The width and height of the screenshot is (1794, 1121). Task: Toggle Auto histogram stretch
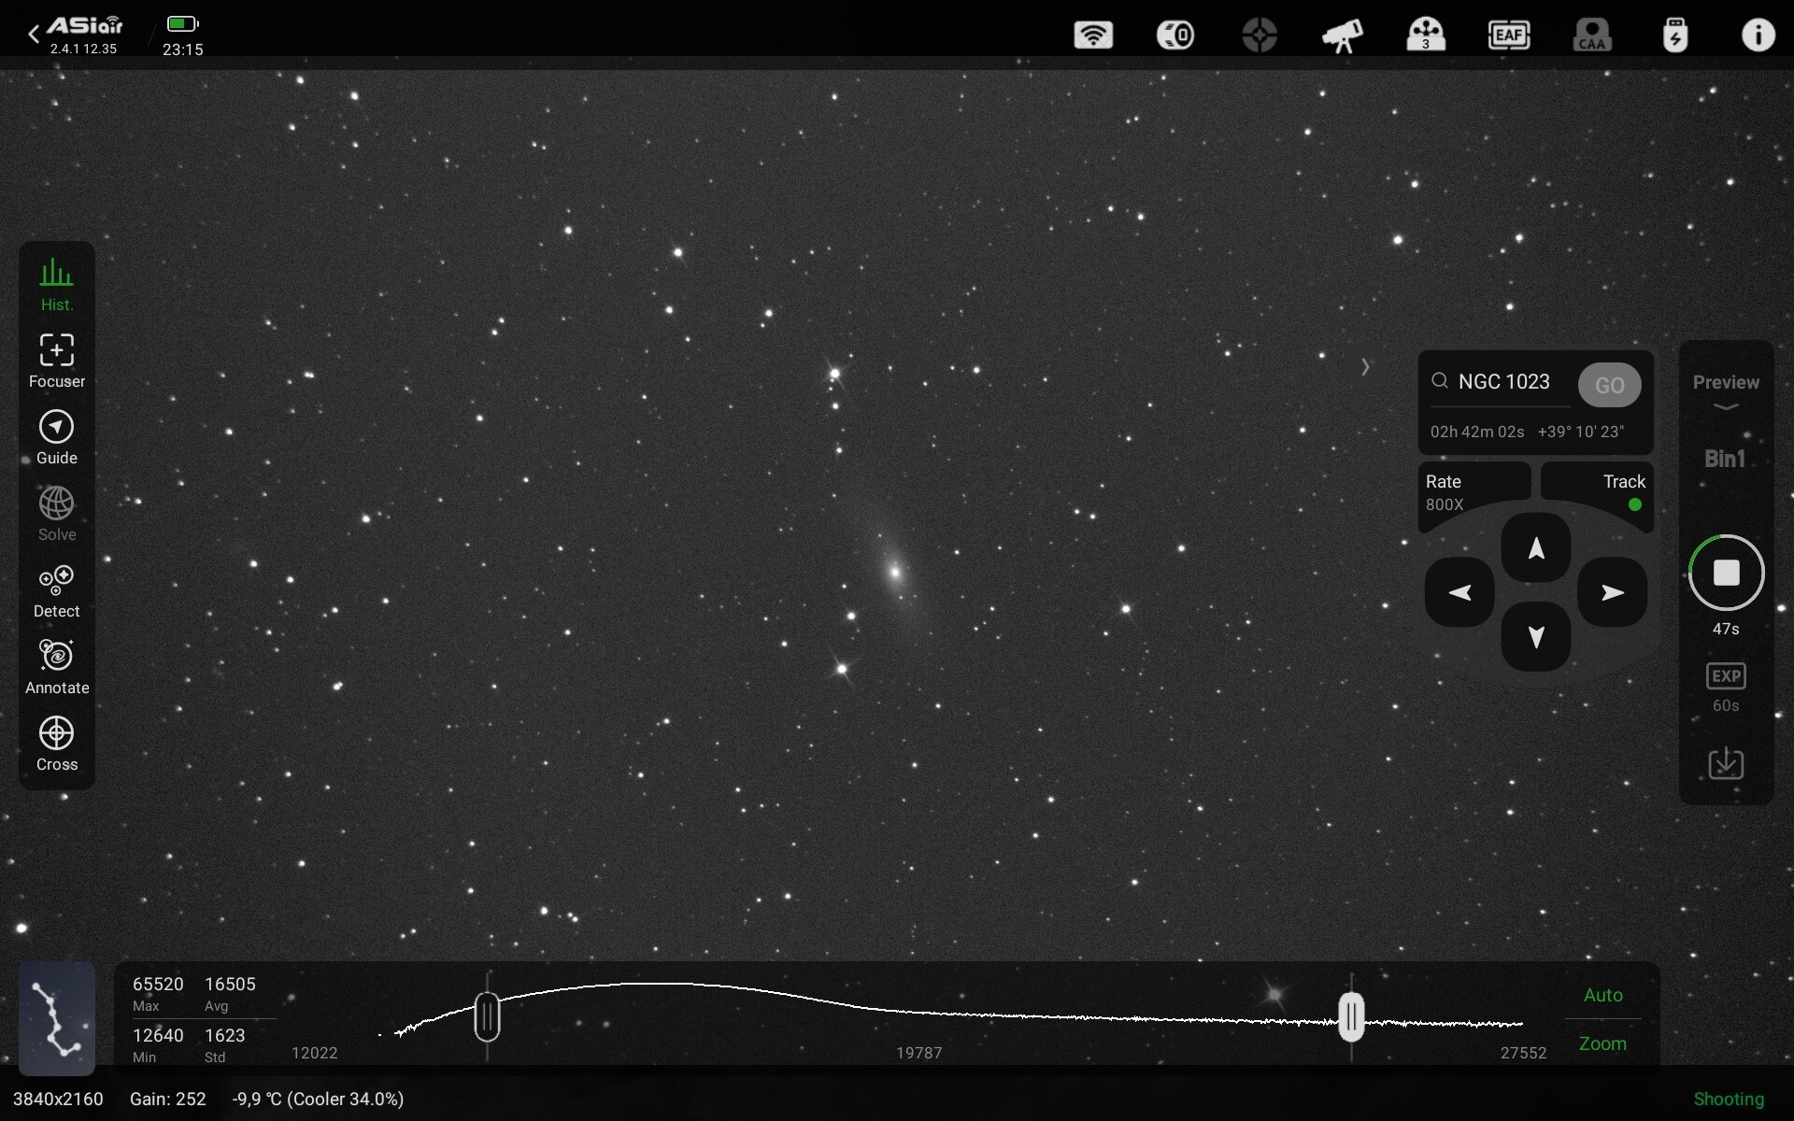tap(1602, 995)
